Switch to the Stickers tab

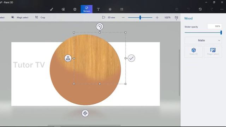click(87, 9)
